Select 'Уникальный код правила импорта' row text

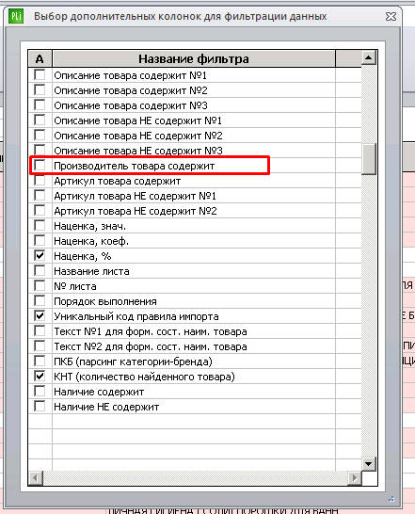136,316
